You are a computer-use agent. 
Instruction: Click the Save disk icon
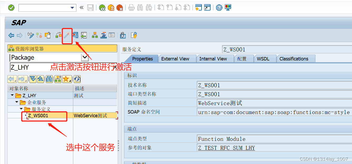(x=90, y=8)
